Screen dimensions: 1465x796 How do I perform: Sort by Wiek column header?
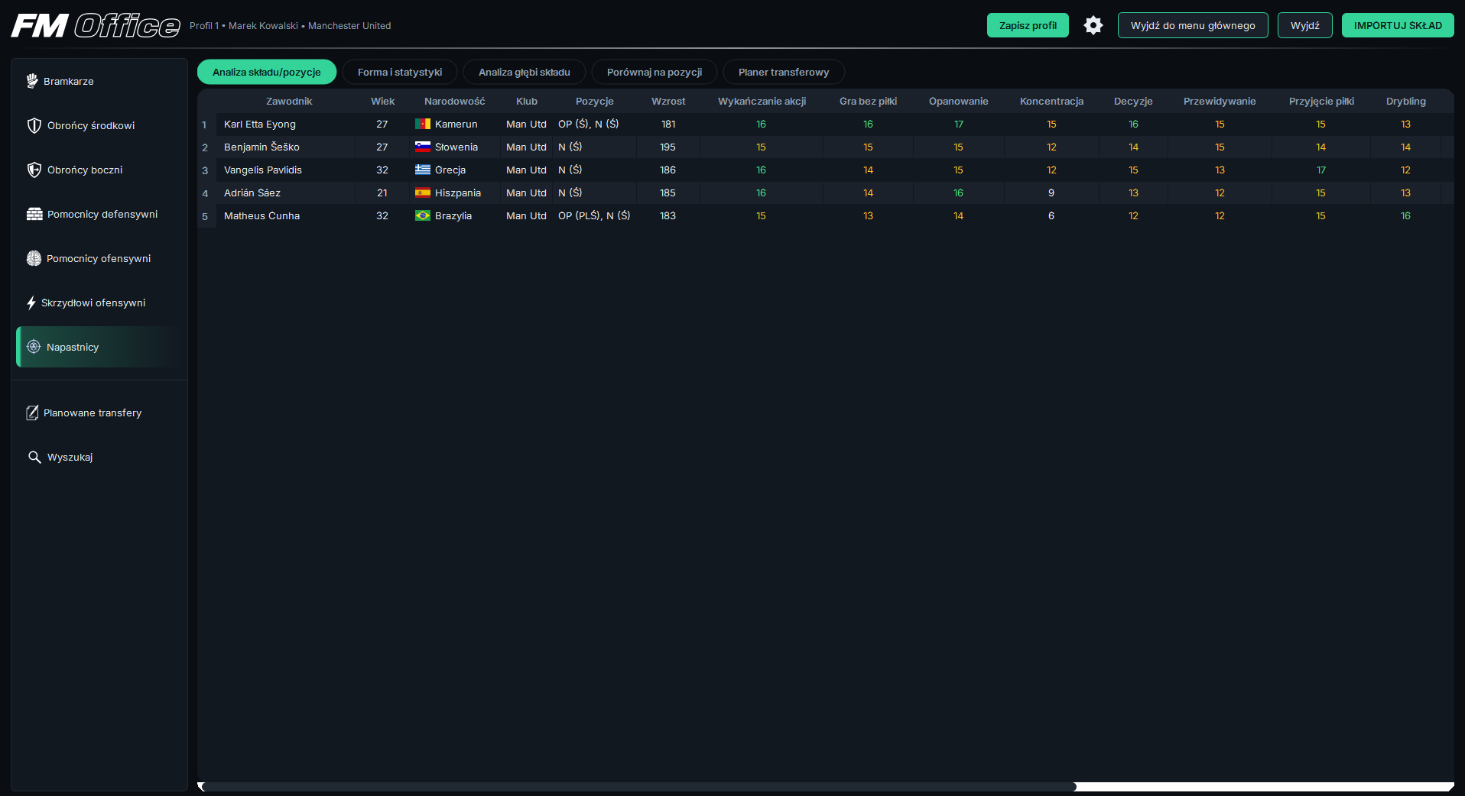tap(382, 101)
